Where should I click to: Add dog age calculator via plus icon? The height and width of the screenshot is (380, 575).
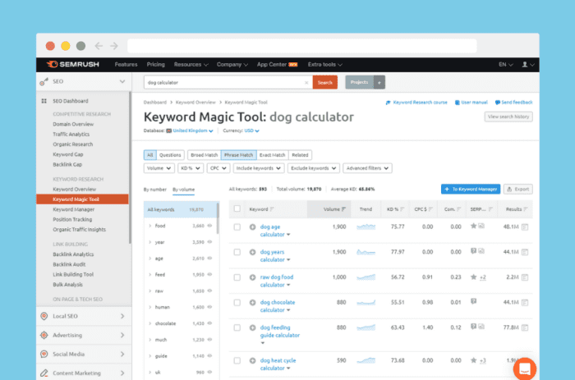pos(252,227)
